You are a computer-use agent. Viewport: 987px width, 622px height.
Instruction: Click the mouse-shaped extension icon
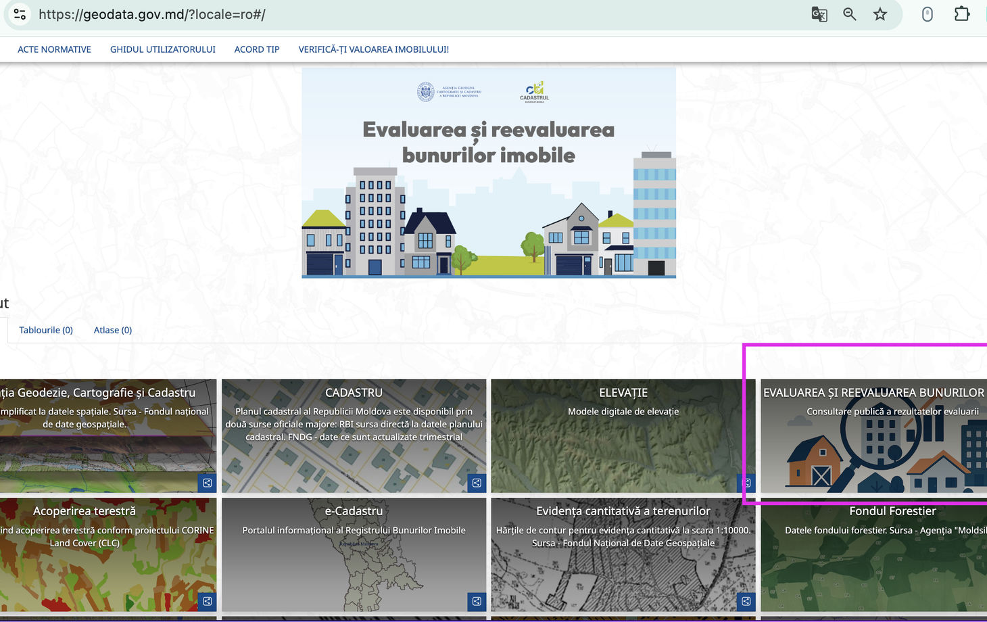pyautogui.click(x=928, y=14)
